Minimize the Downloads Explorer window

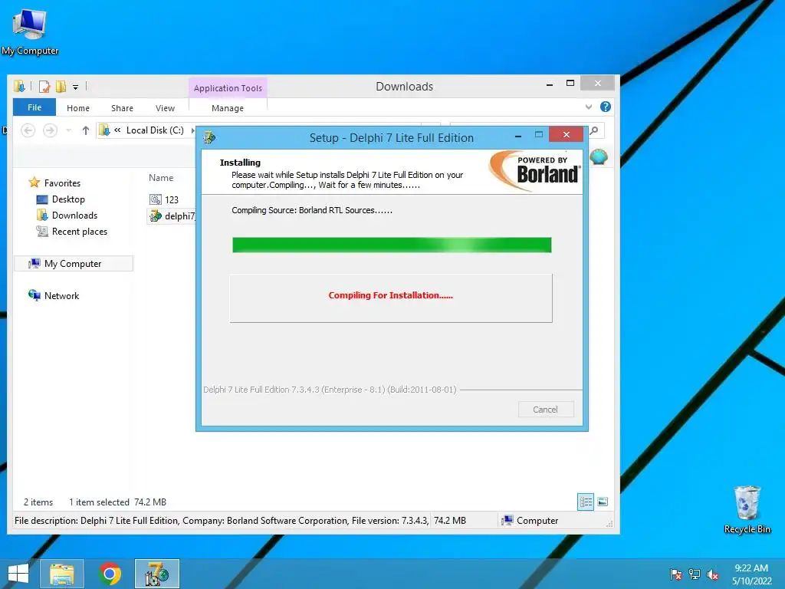pyautogui.click(x=550, y=84)
